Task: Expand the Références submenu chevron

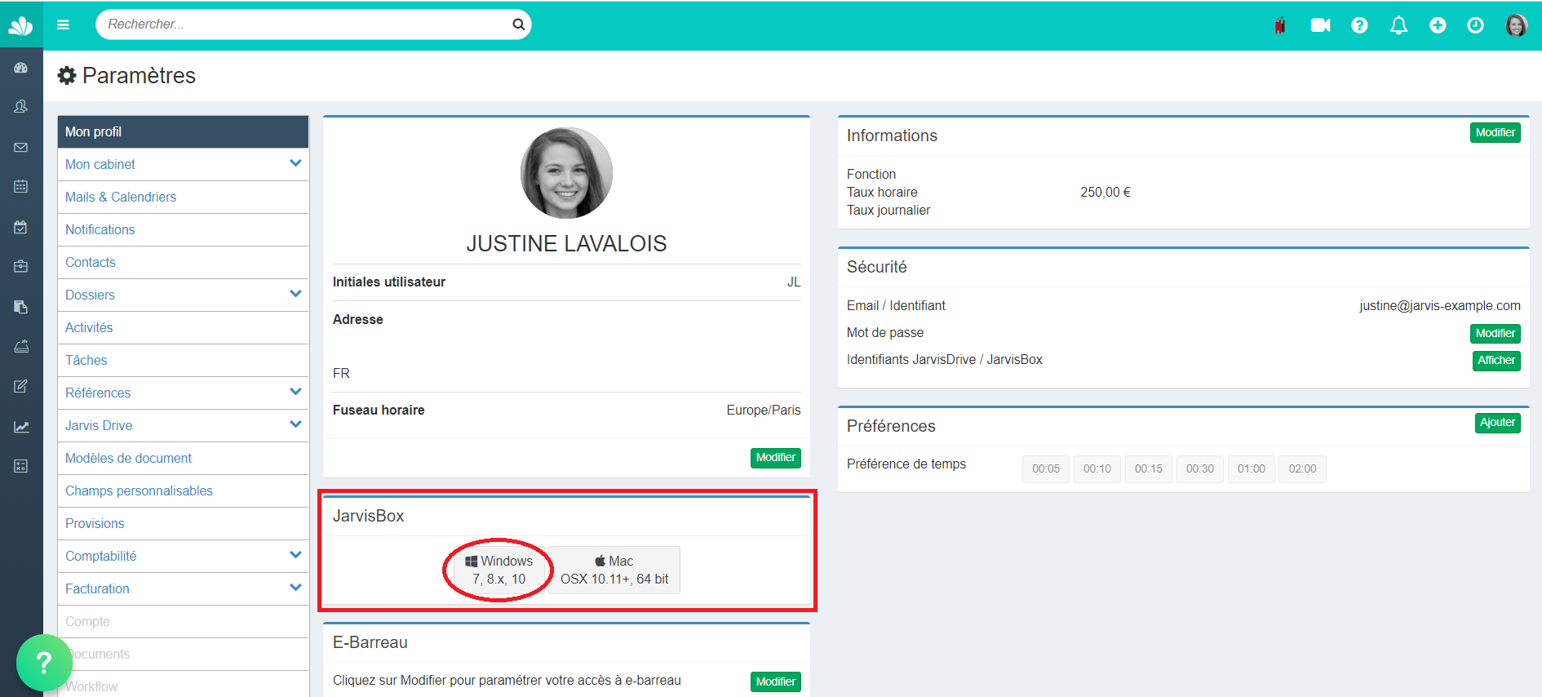Action: point(295,392)
